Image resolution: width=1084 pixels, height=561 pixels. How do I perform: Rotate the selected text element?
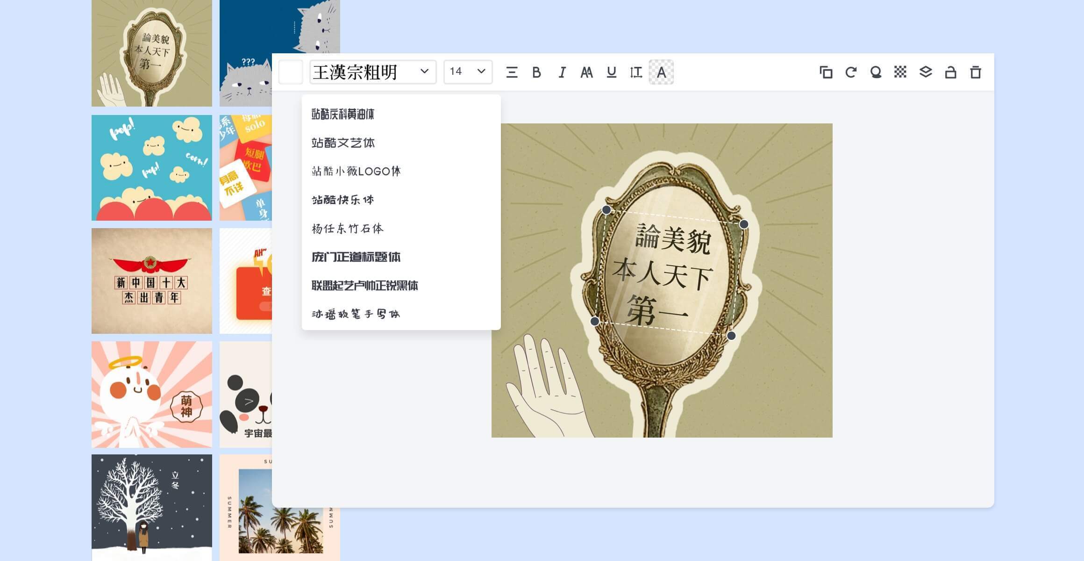851,72
